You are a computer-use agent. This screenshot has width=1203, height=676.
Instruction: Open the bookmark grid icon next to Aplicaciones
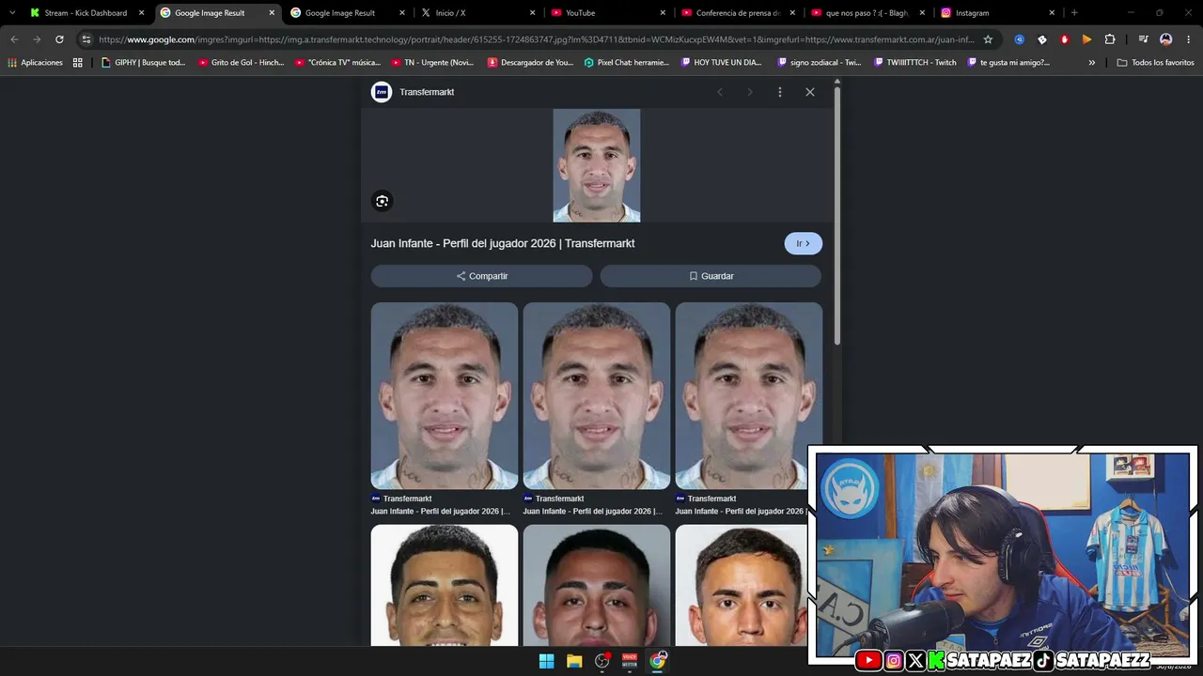coord(78,63)
